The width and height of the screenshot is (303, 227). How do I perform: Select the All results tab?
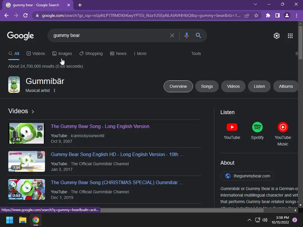click(x=14, y=54)
